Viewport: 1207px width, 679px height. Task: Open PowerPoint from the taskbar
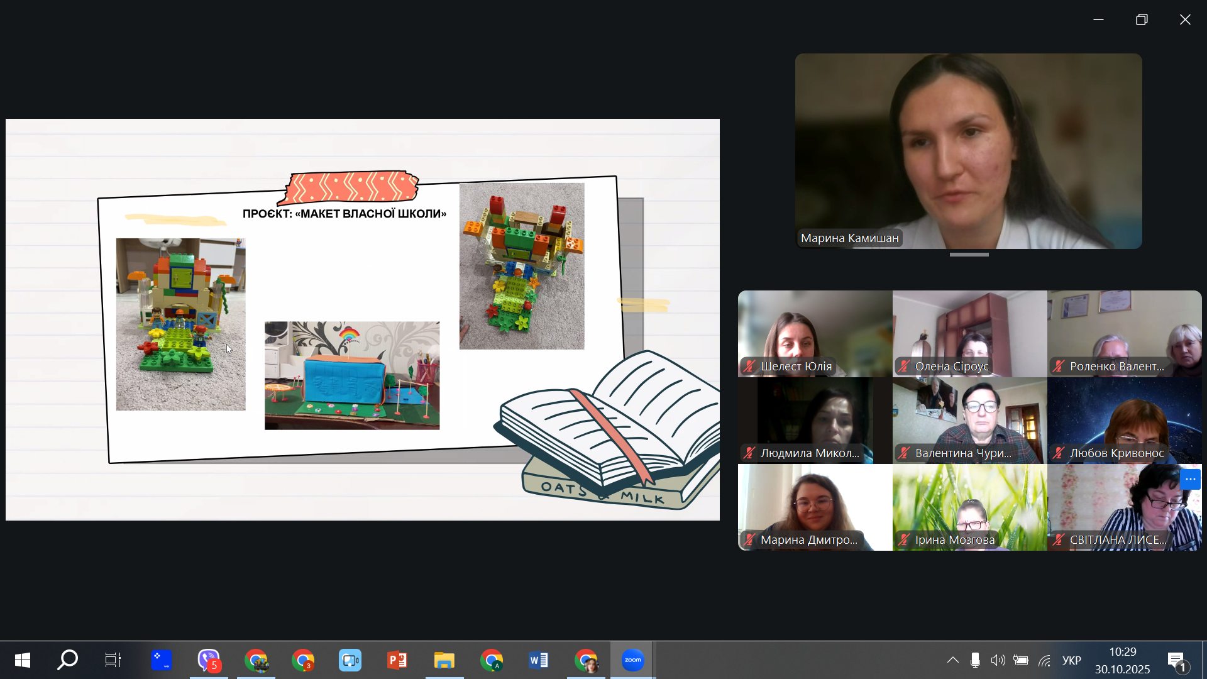click(397, 660)
